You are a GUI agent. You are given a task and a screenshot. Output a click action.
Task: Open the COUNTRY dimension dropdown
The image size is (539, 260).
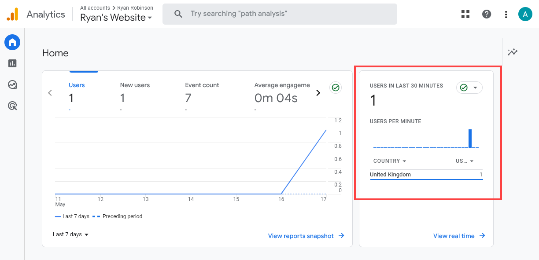(389, 161)
